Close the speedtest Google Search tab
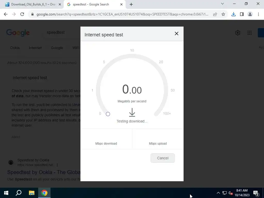The width and height of the screenshot is (264, 198). point(121,5)
